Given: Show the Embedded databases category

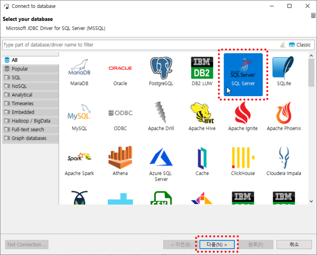Looking at the screenshot, I should click(31, 112).
